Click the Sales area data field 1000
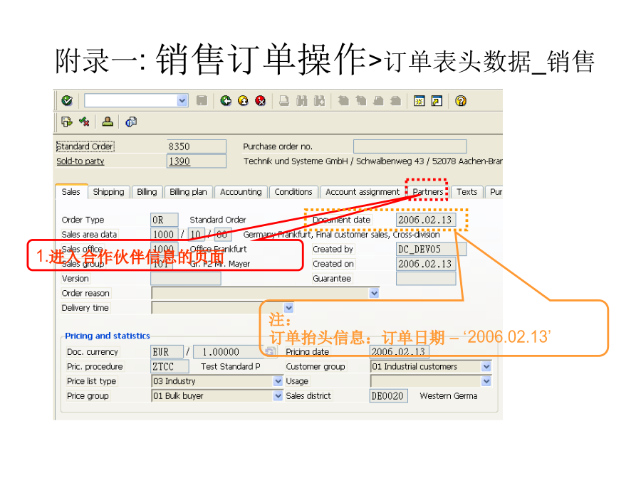Viewport: 641px width, 480px height. (x=165, y=235)
